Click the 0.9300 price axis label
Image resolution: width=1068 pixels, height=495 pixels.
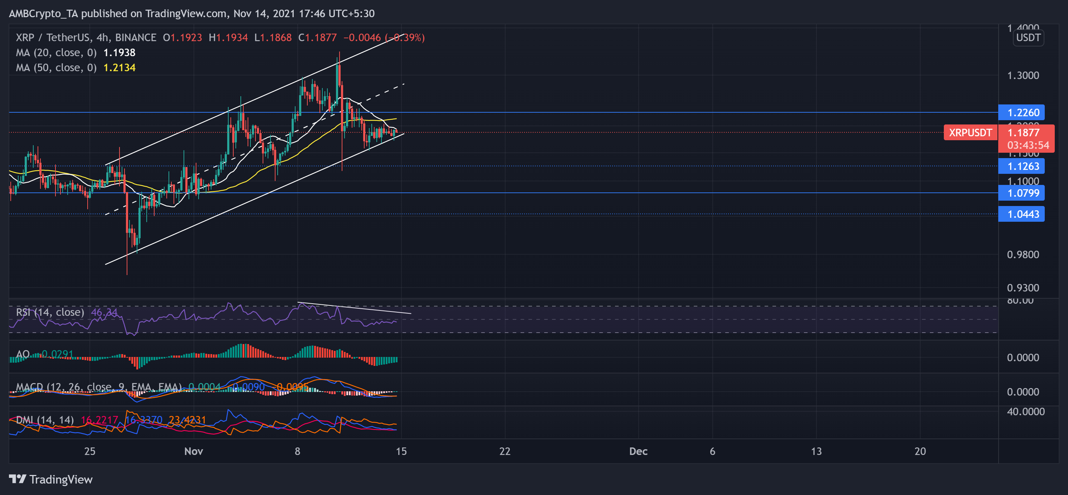(x=1023, y=288)
